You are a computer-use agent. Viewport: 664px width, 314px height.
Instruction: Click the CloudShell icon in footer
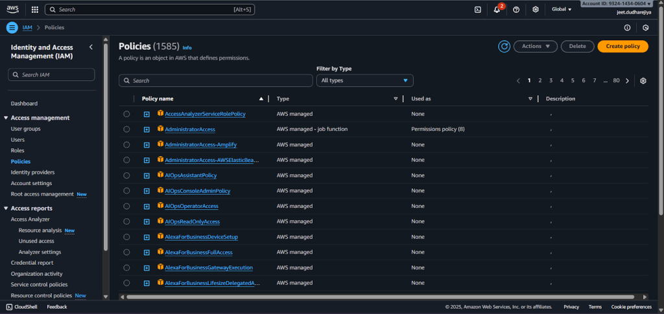pyautogui.click(x=9, y=307)
